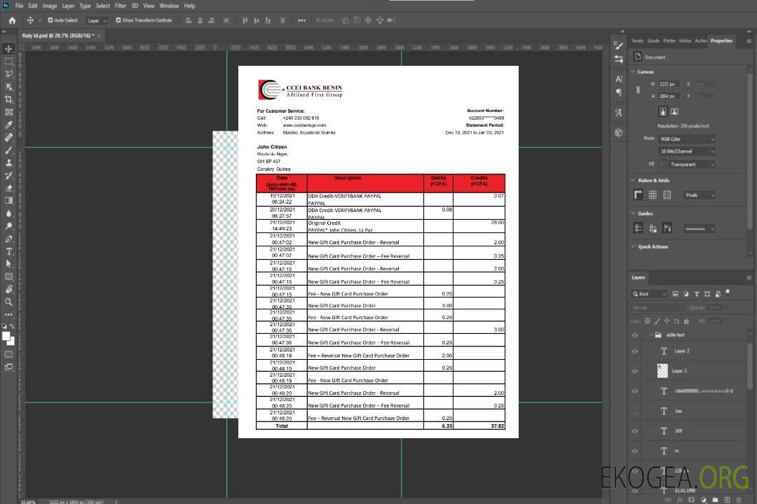Select the Path Selection tool
The height and width of the screenshot is (504, 757).
(x=8, y=264)
